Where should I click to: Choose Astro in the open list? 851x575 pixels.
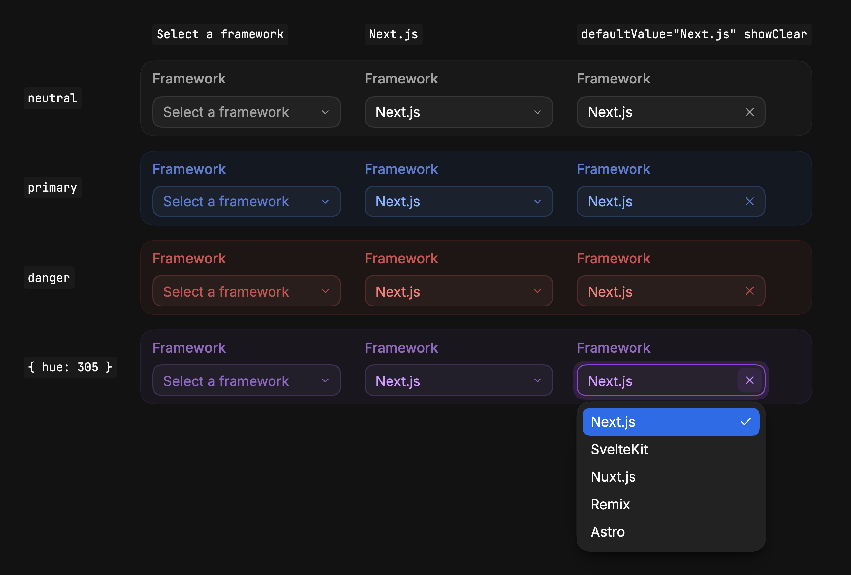671,531
